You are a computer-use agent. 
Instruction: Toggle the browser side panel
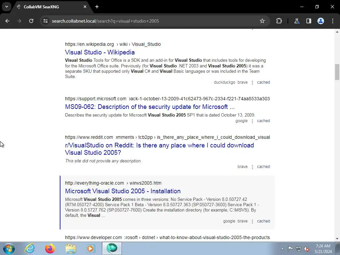[x=308, y=21]
